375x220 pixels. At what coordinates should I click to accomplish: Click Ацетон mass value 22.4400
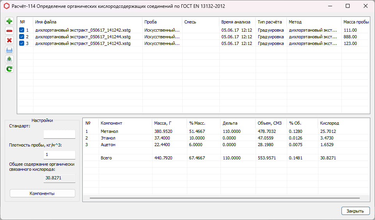point(162,145)
